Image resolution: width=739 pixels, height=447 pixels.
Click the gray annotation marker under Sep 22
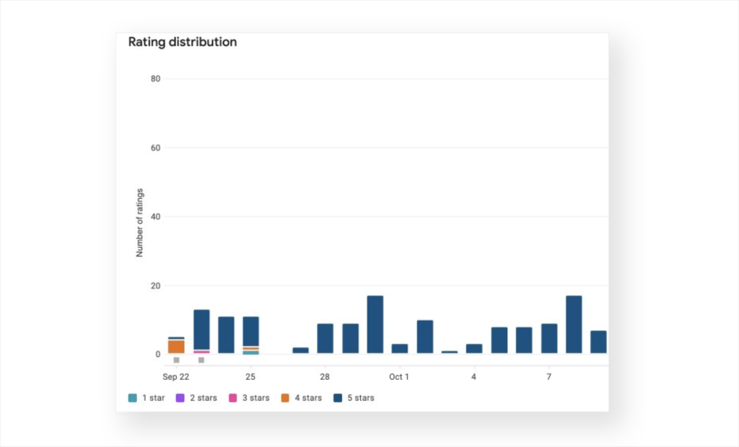point(176,360)
